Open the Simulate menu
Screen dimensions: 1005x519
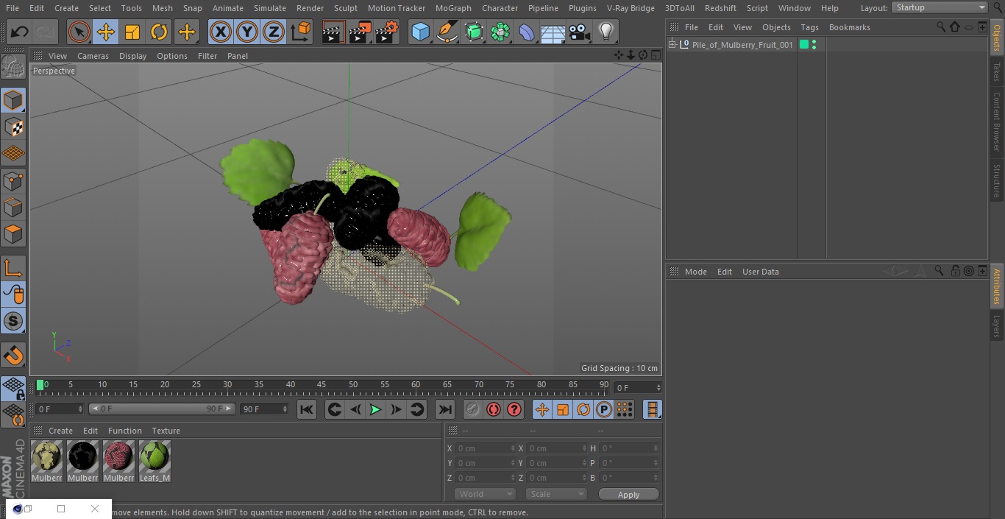270,8
